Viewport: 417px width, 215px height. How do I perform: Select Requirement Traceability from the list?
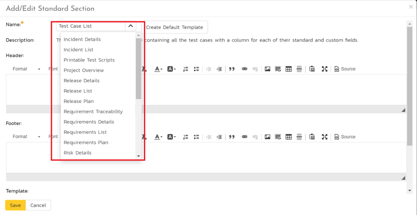(93, 111)
